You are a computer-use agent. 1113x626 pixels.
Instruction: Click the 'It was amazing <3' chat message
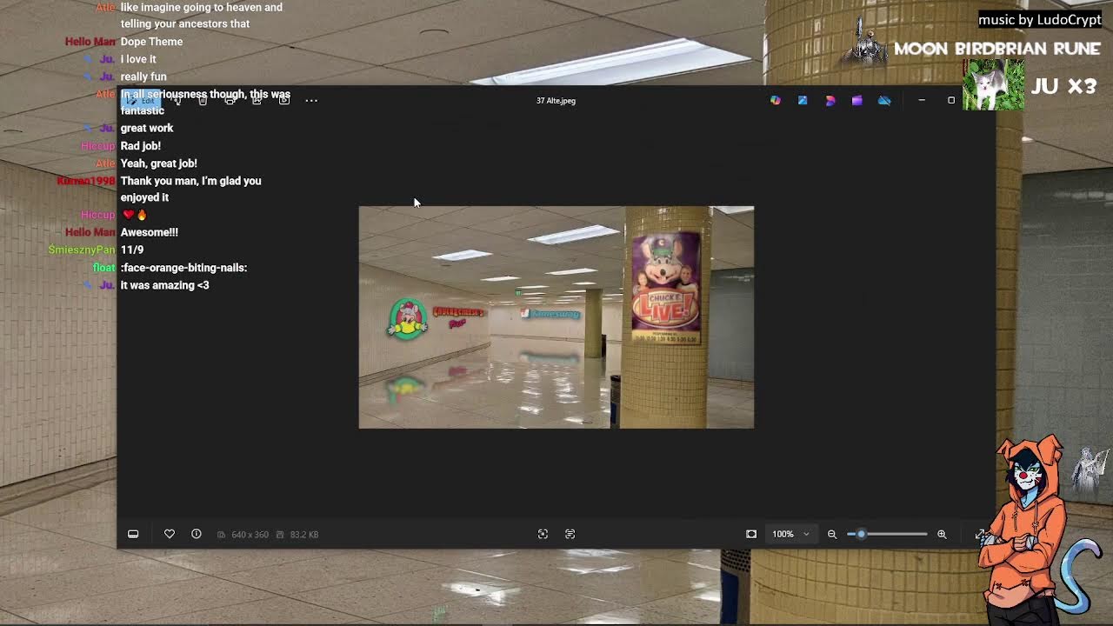click(x=164, y=285)
